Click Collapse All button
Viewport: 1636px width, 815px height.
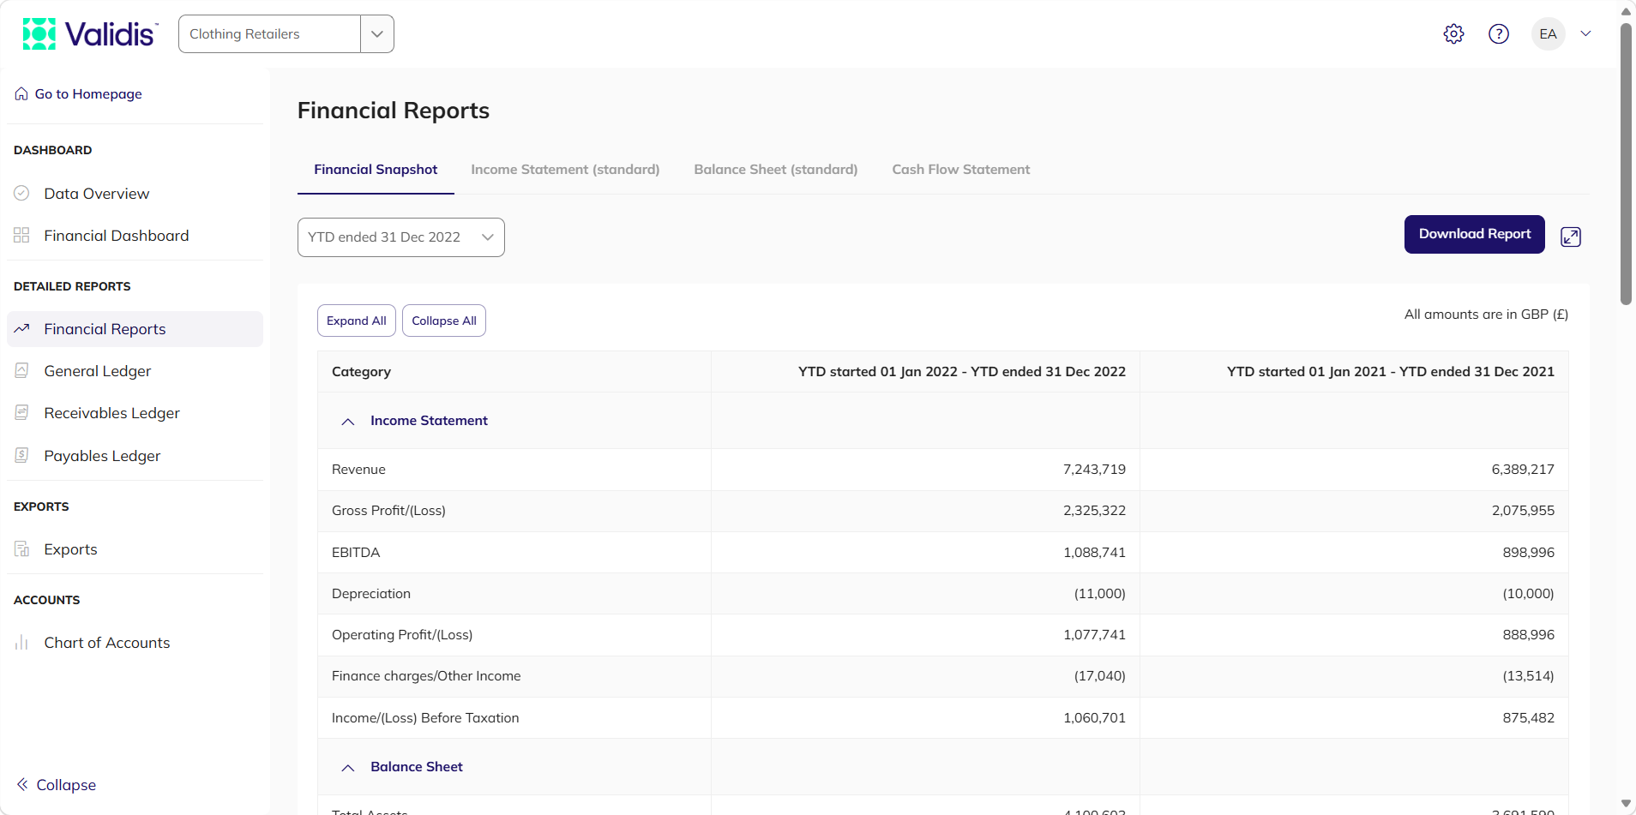click(444, 321)
